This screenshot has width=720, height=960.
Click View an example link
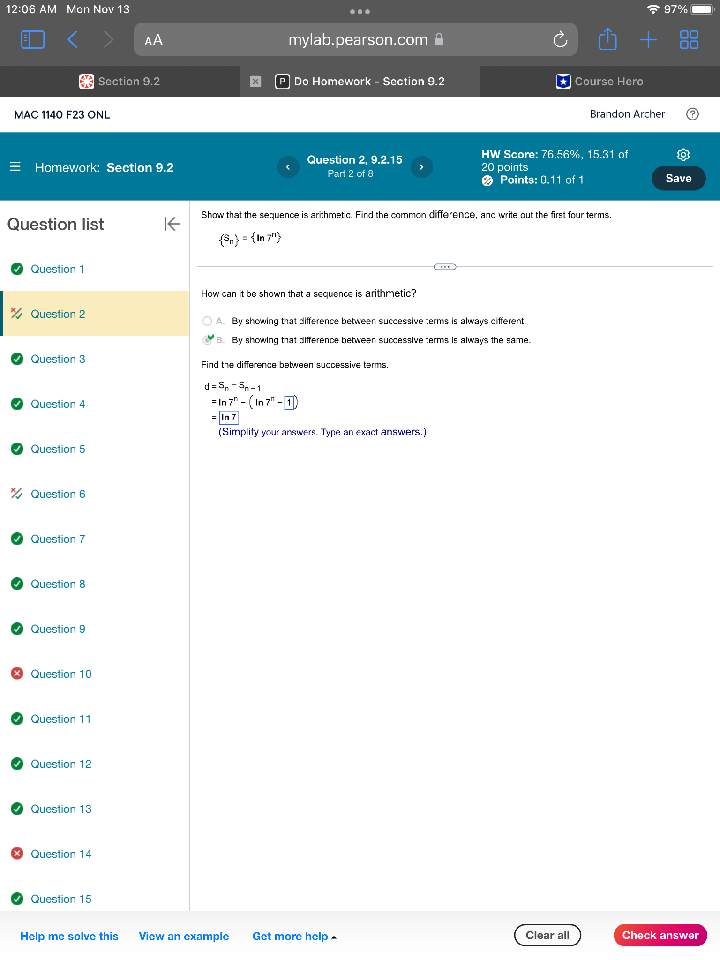[184, 936]
